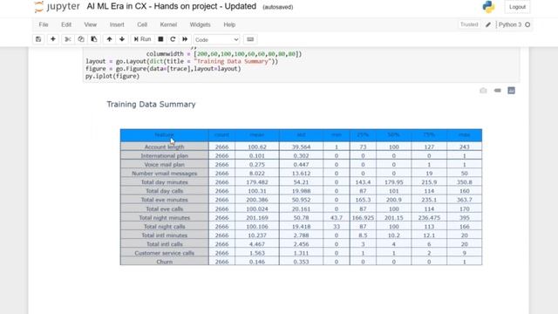Rename notebook by clicking its title
The height and width of the screenshot is (314, 558).
point(171,6)
